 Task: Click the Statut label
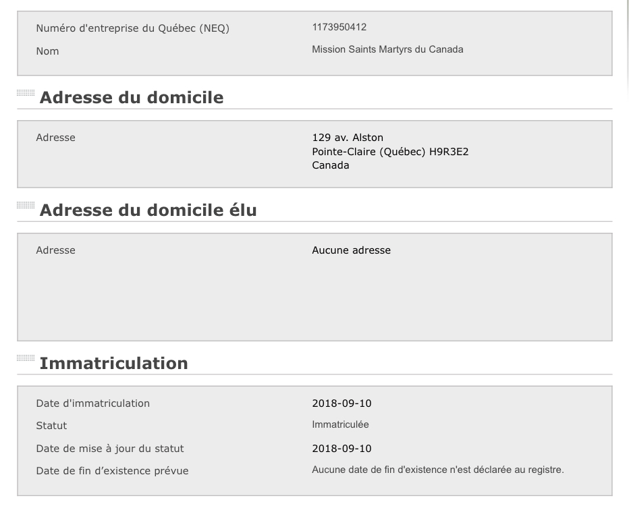coord(51,426)
